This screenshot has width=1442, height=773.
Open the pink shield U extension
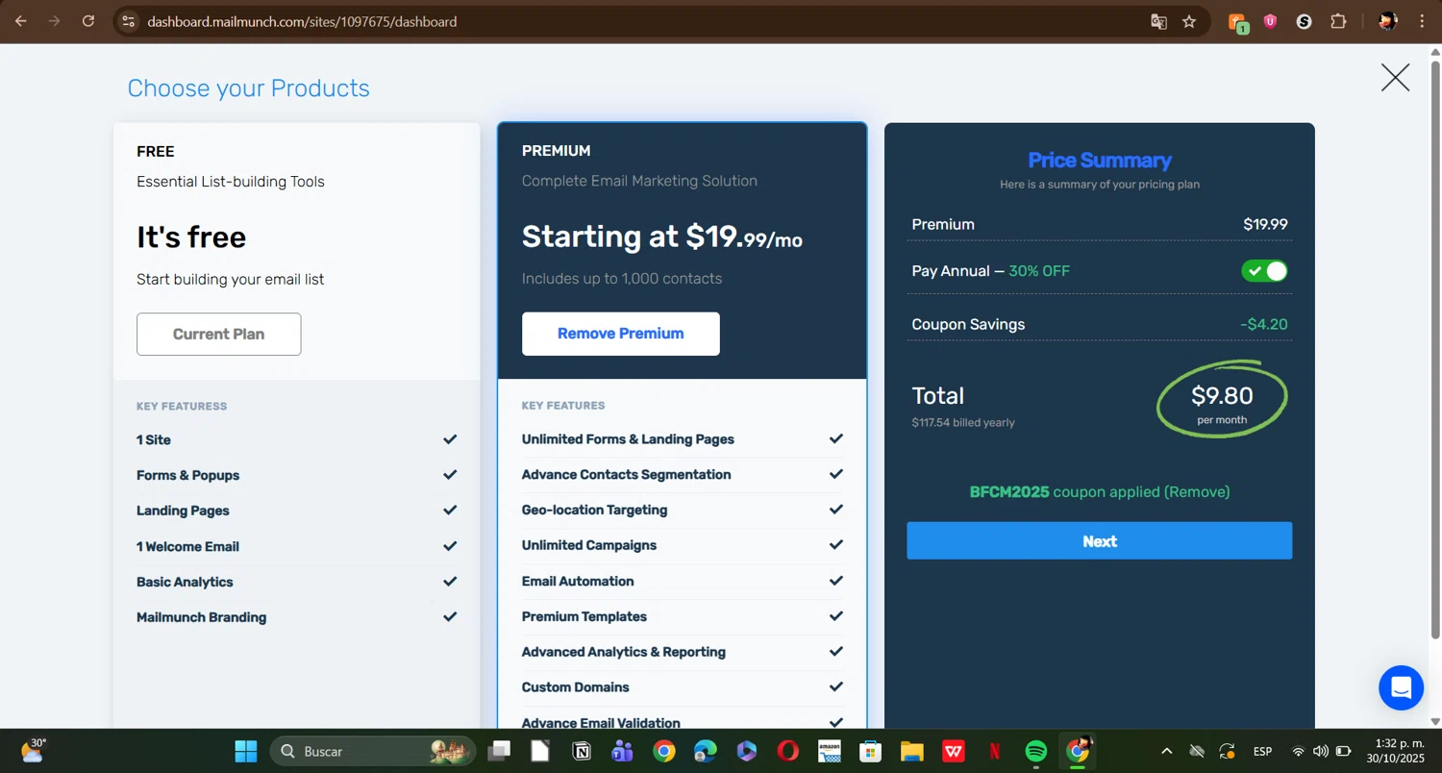tap(1270, 21)
